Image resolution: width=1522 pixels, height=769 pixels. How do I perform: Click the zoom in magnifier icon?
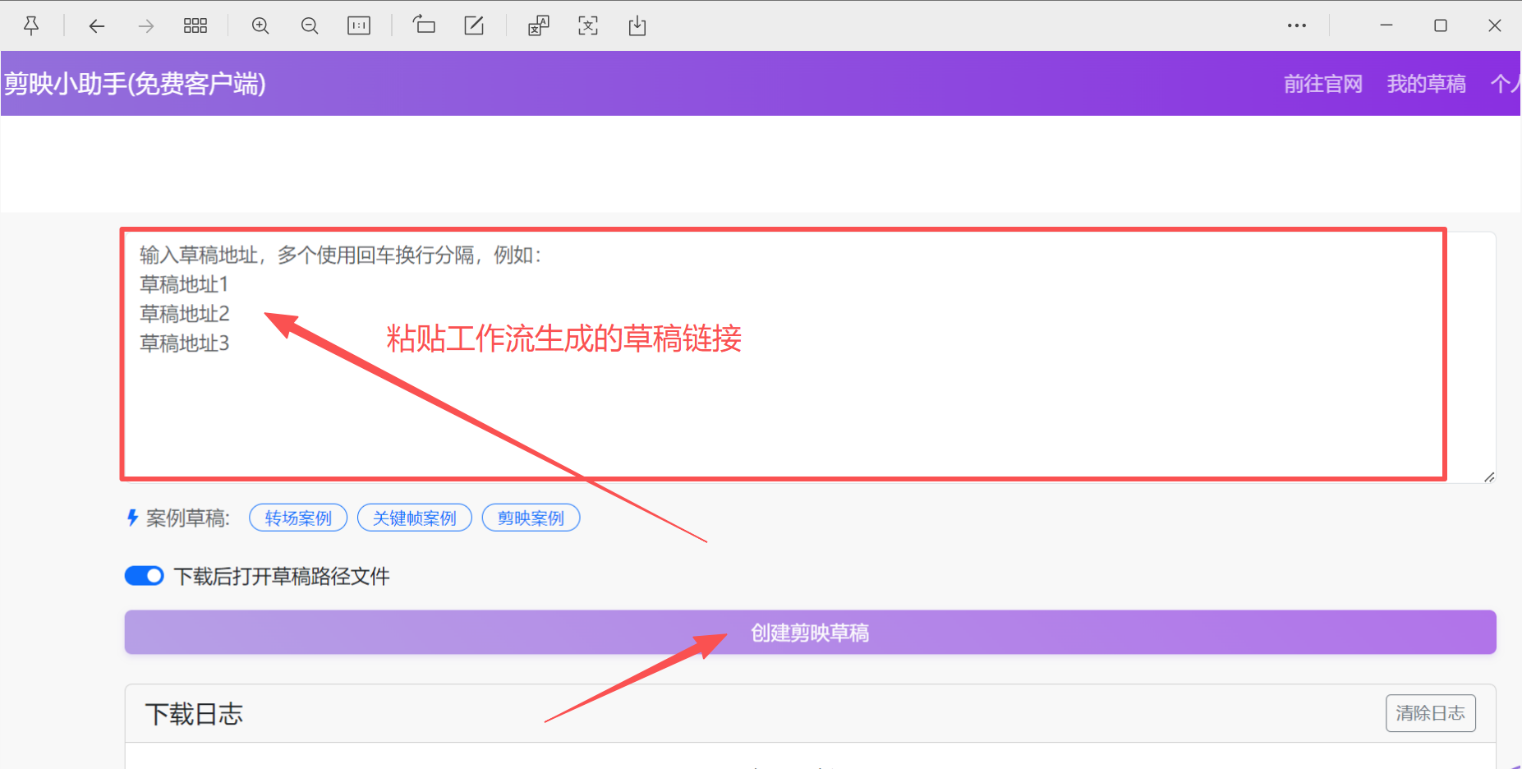(x=260, y=25)
